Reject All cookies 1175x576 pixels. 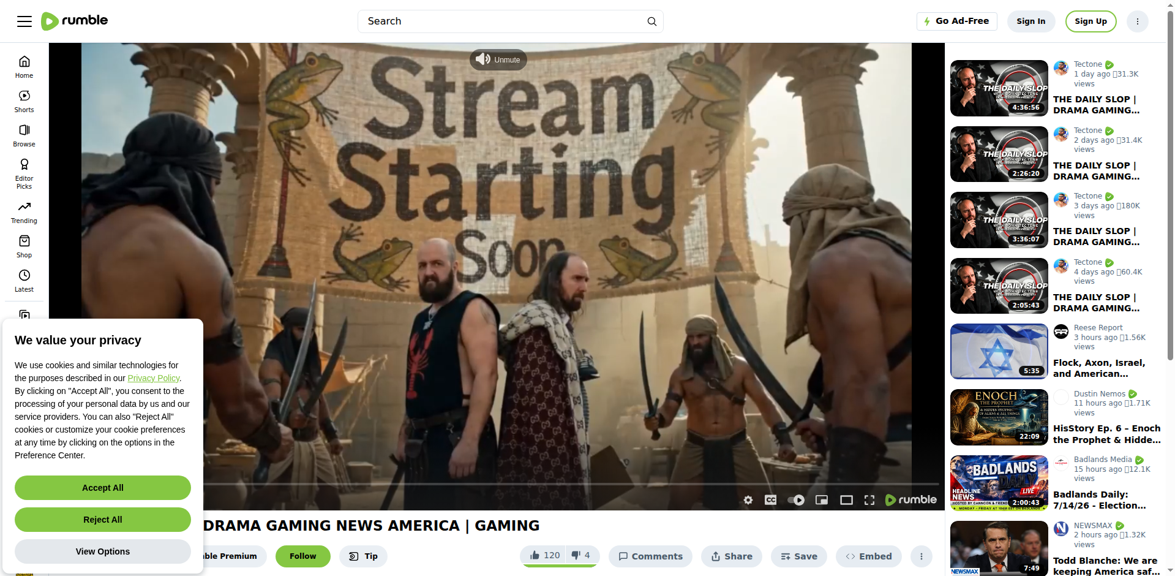(x=103, y=520)
